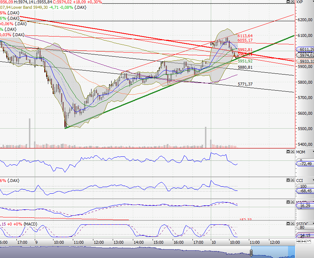This screenshot has height=258, width=314.
Task: Click the 5700,00 price axis label
Action: click(305, 98)
